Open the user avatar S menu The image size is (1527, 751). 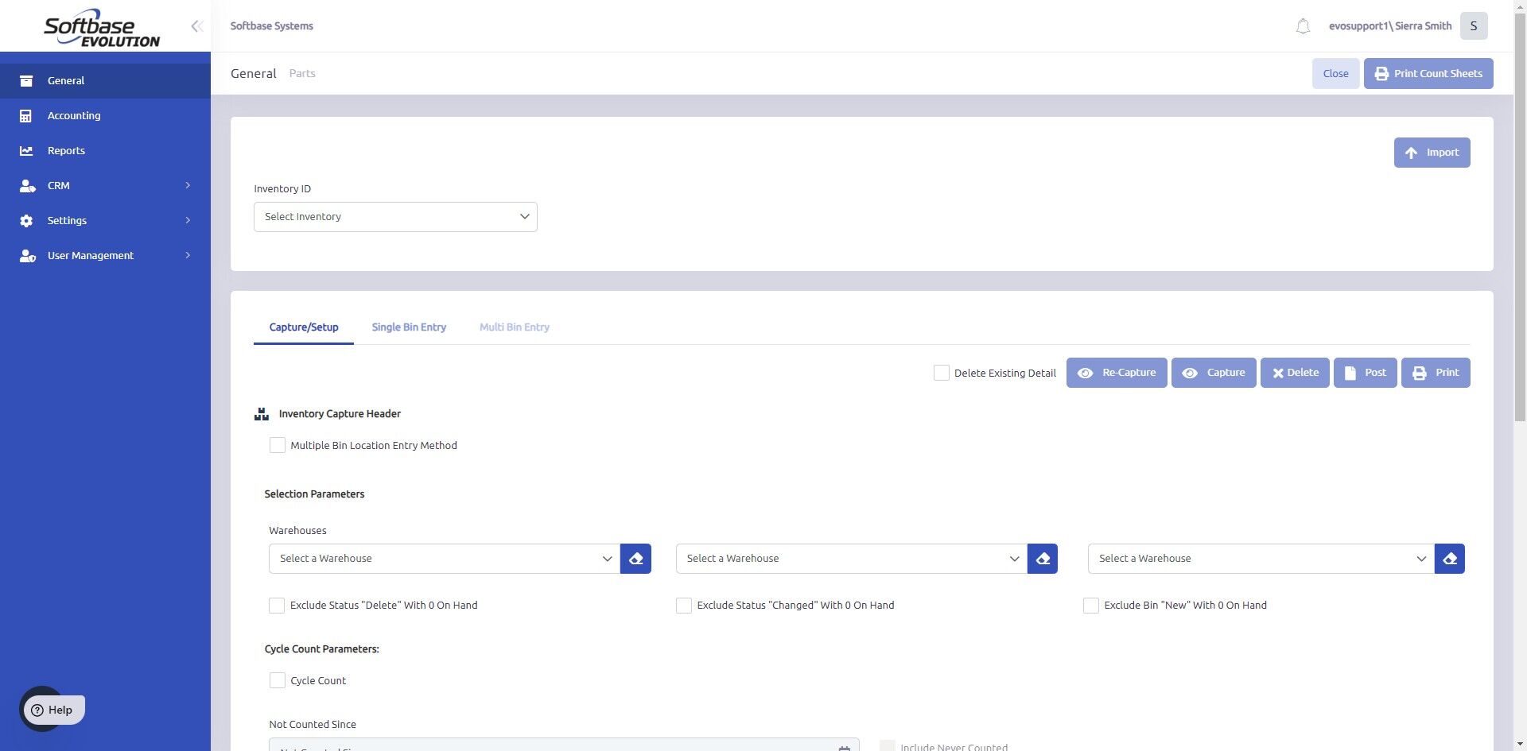click(1474, 26)
